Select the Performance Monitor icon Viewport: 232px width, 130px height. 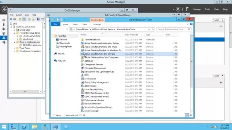click(82, 100)
